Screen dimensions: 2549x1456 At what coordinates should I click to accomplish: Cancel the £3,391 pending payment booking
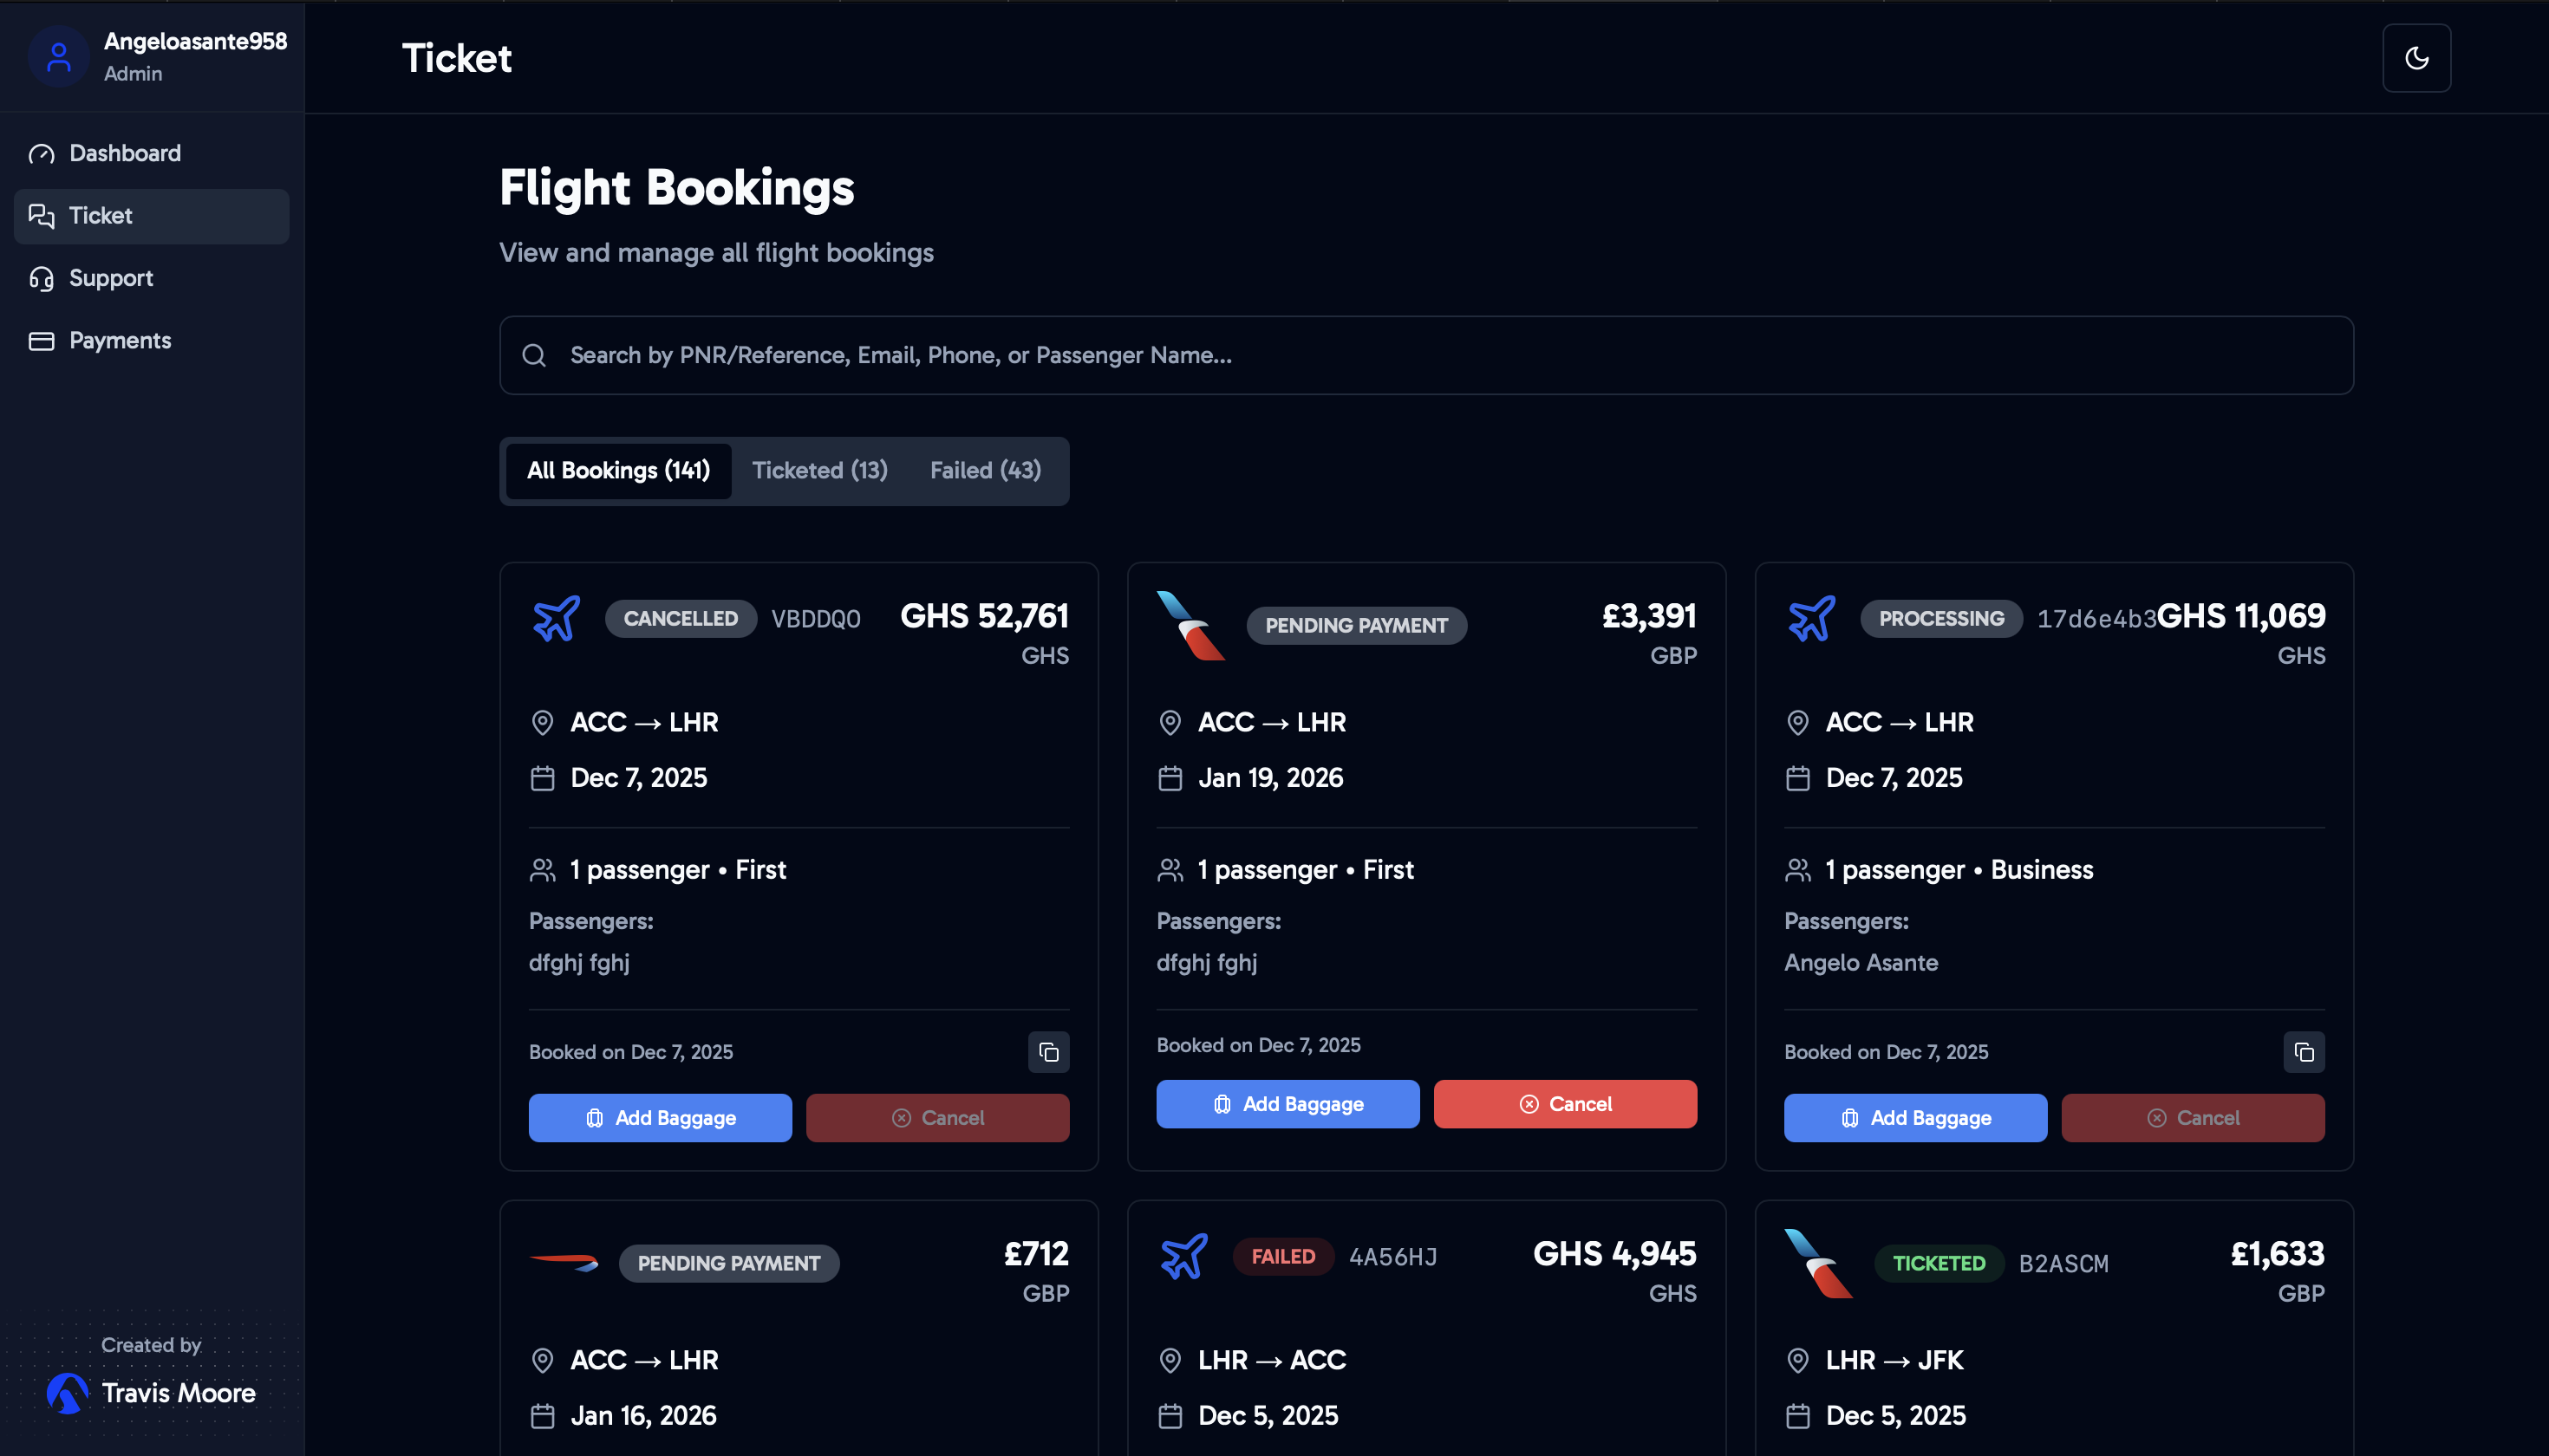tap(1565, 1104)
